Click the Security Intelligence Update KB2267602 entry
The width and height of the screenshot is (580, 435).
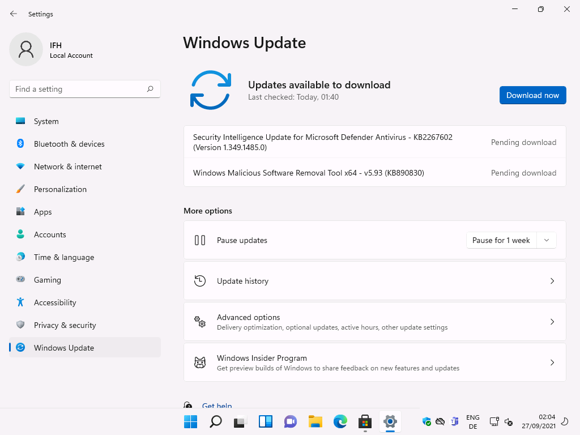375,142
